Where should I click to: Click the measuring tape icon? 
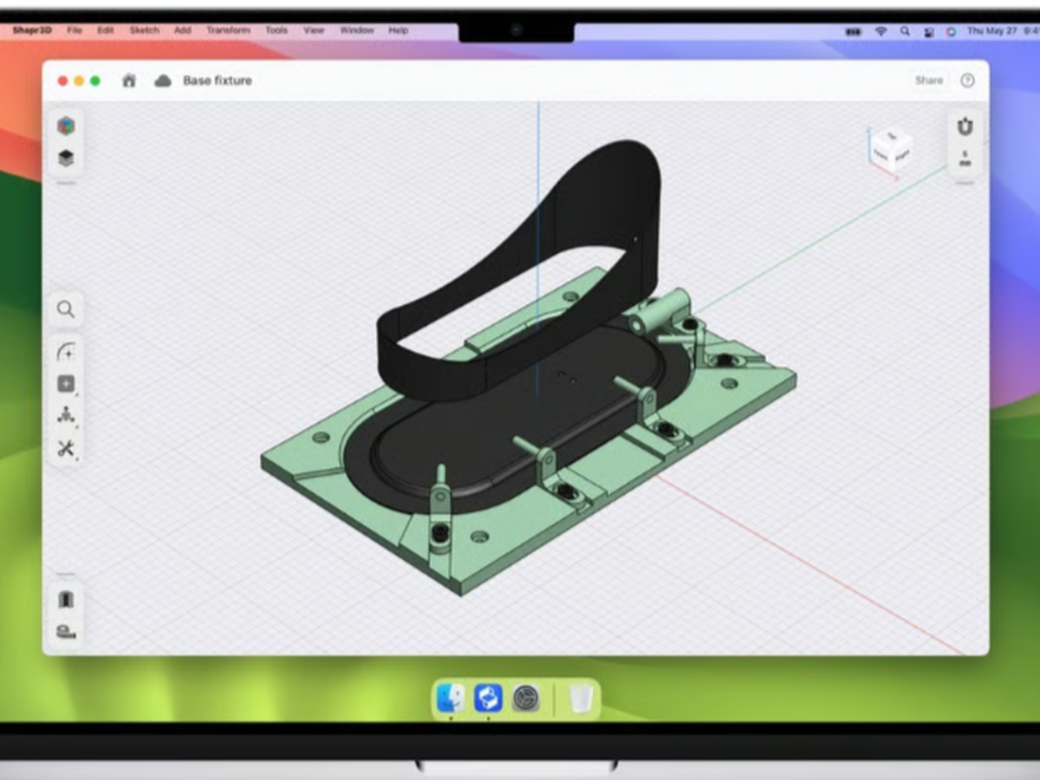click(66, 631)
